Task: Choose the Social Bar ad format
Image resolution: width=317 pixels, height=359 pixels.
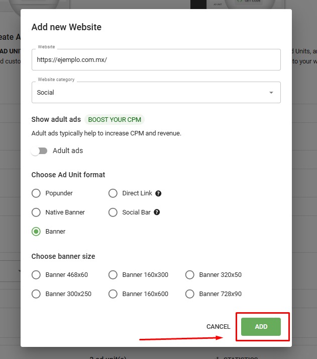Action: click(113, 212)
